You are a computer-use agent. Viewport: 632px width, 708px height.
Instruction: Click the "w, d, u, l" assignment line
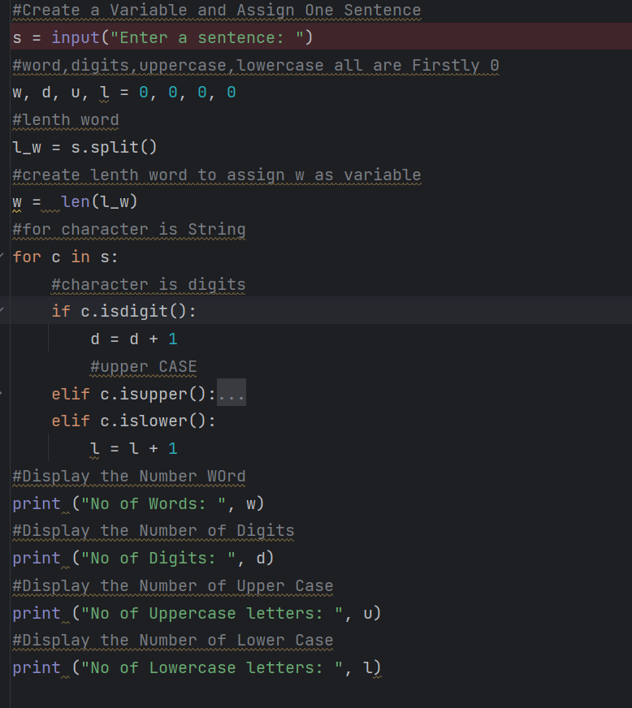[123, 93]
